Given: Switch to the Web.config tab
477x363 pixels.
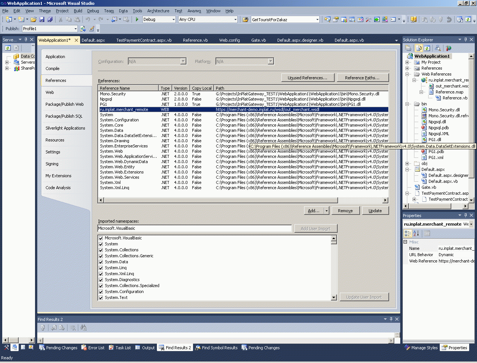Looking at the screenshot, I should coord(230,40).
